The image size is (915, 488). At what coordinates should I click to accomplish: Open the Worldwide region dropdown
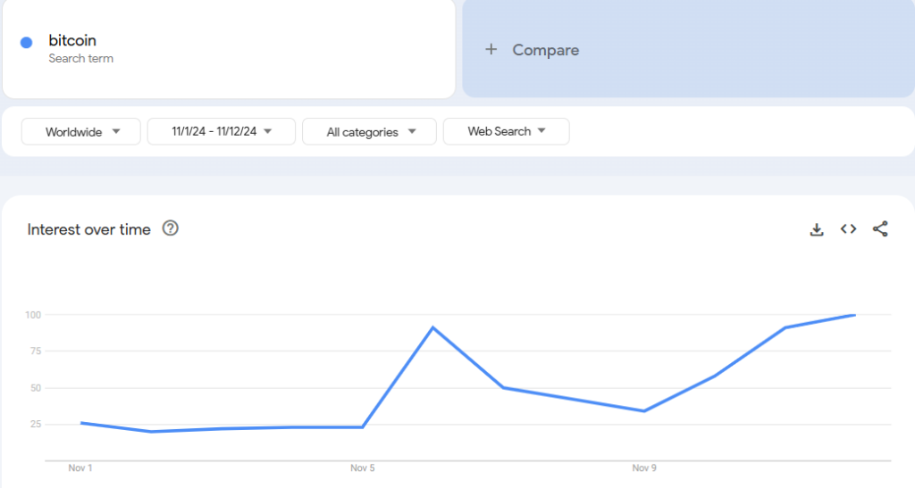81,132
